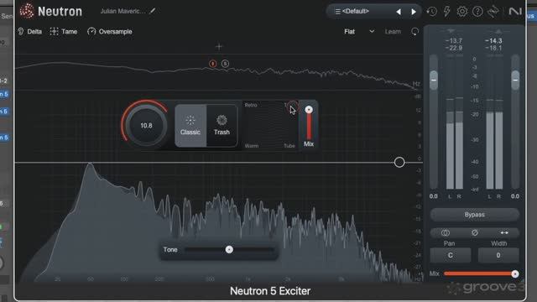Select Classic exciter mode
537x302 pixels.
click(x=190, y=126)
